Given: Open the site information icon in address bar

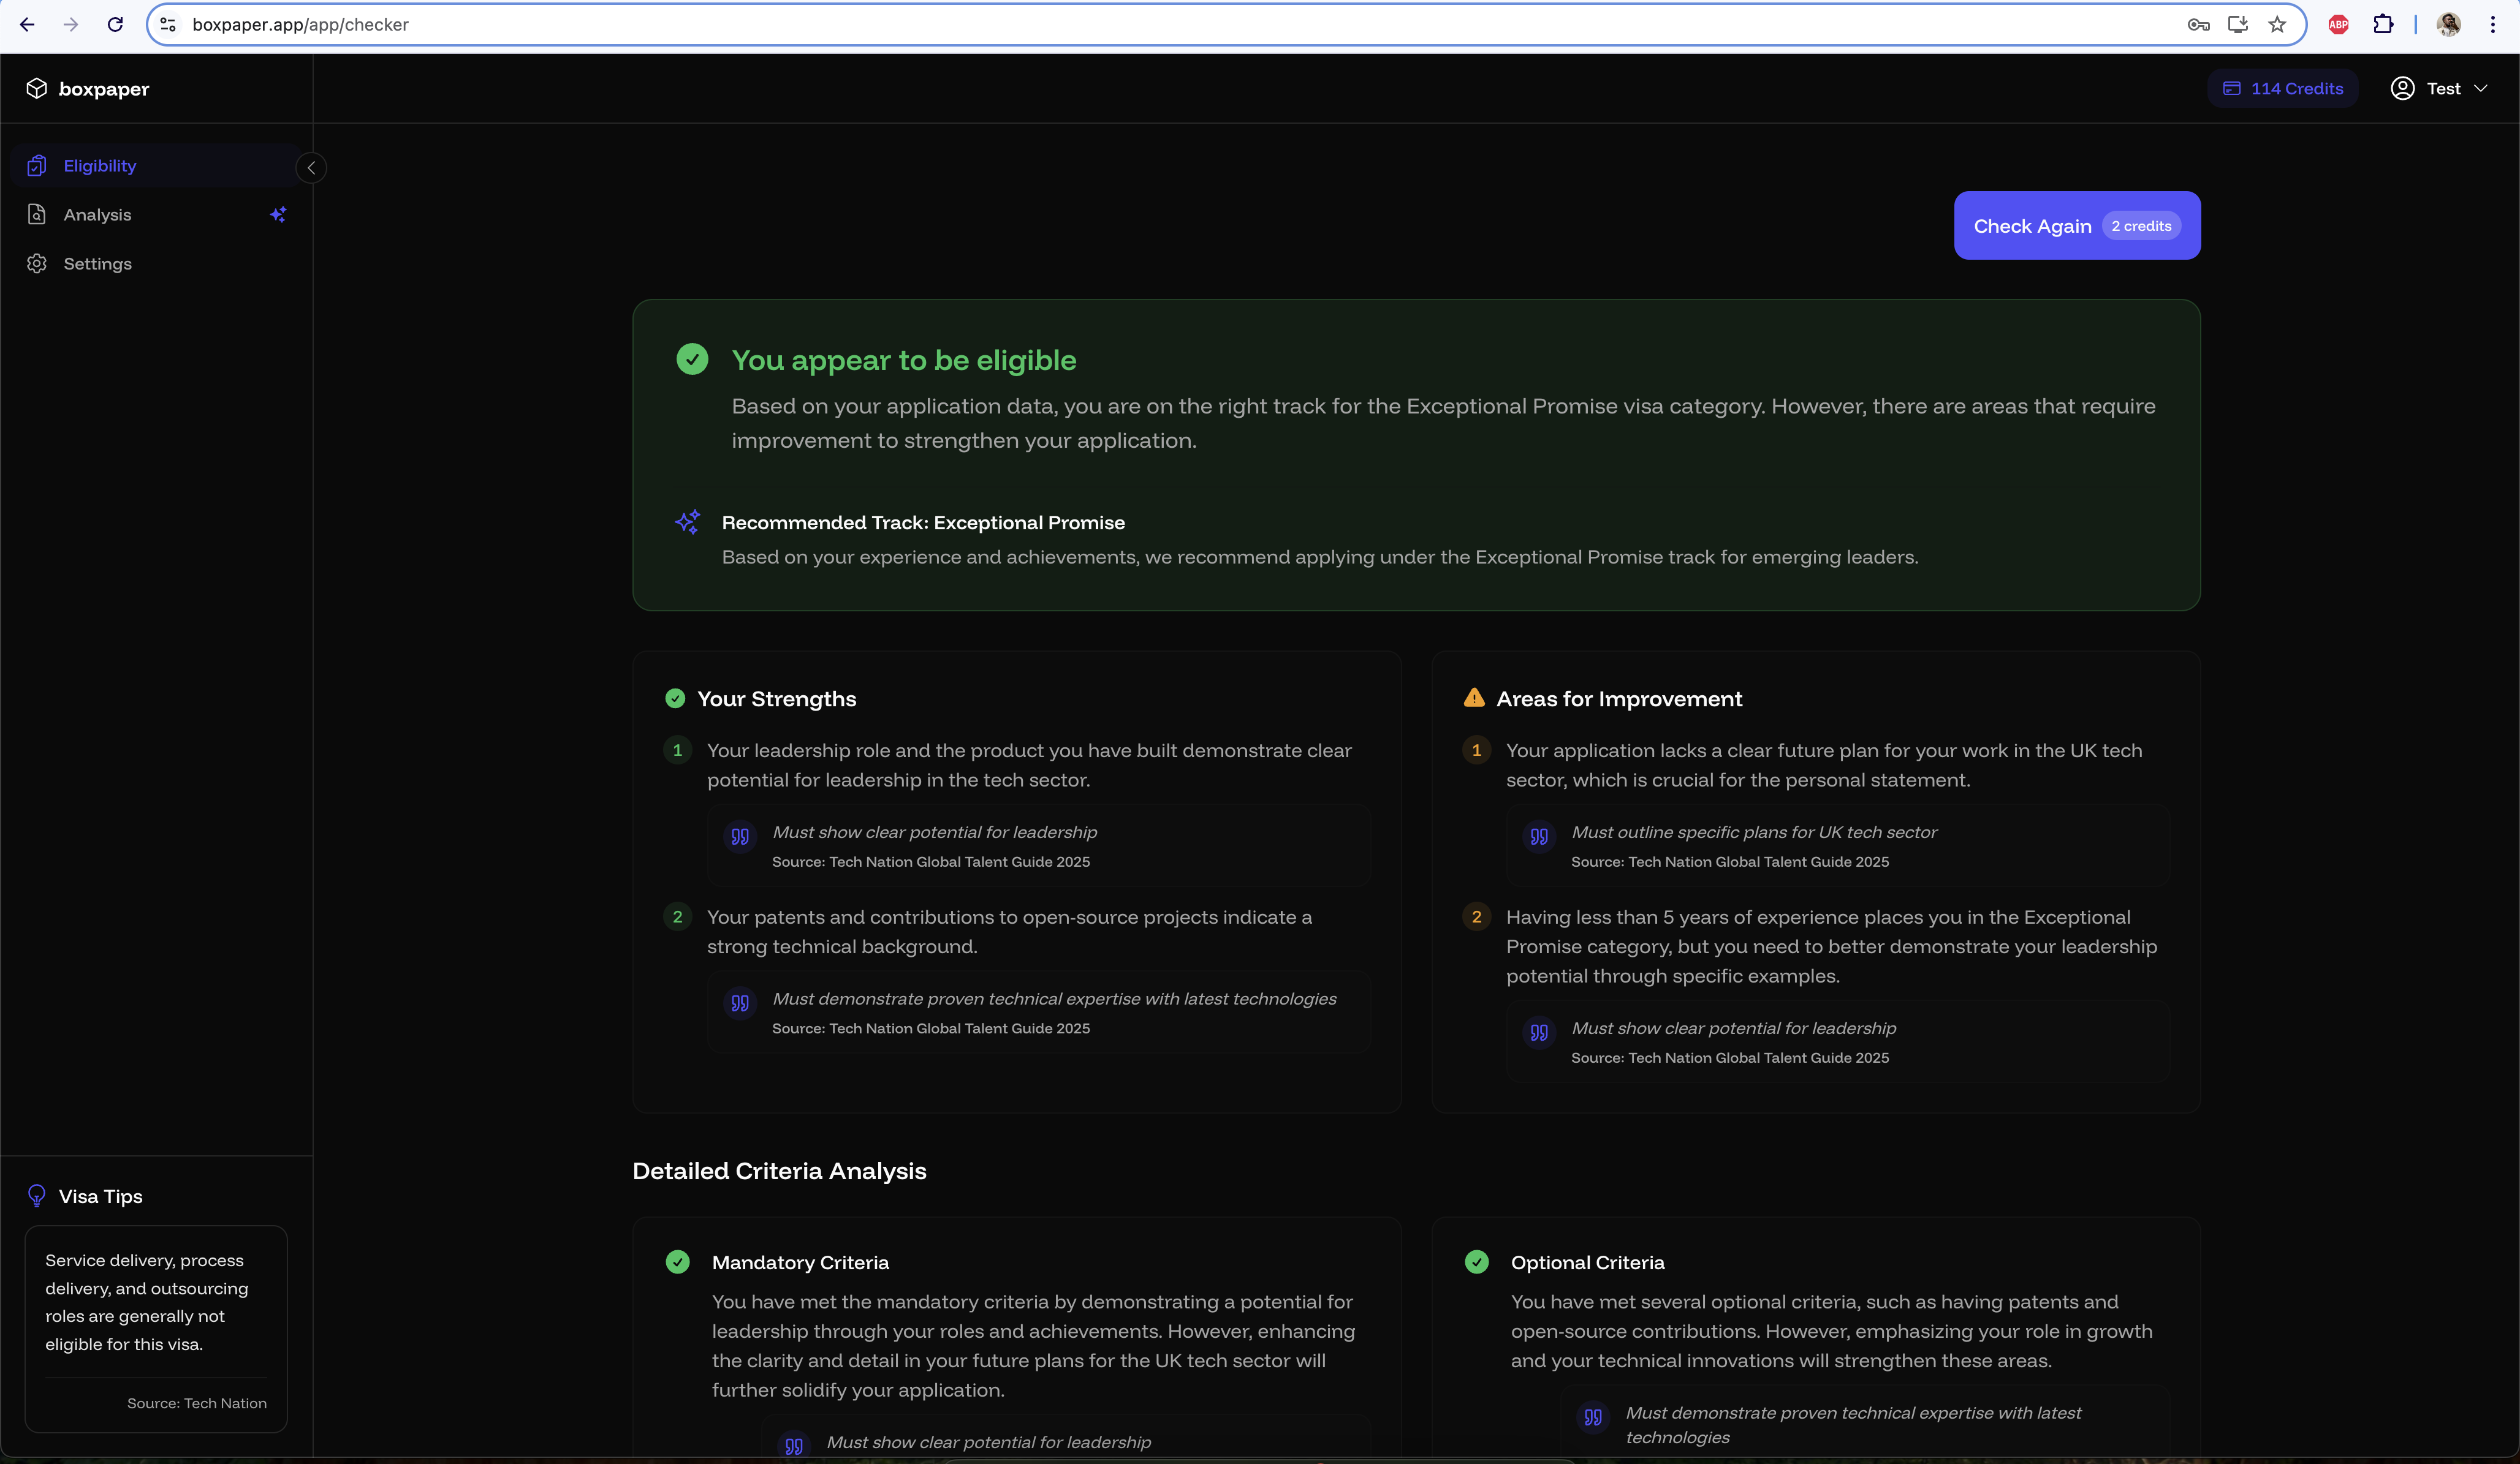Looking at the screenshot, I should pos(168,25).
